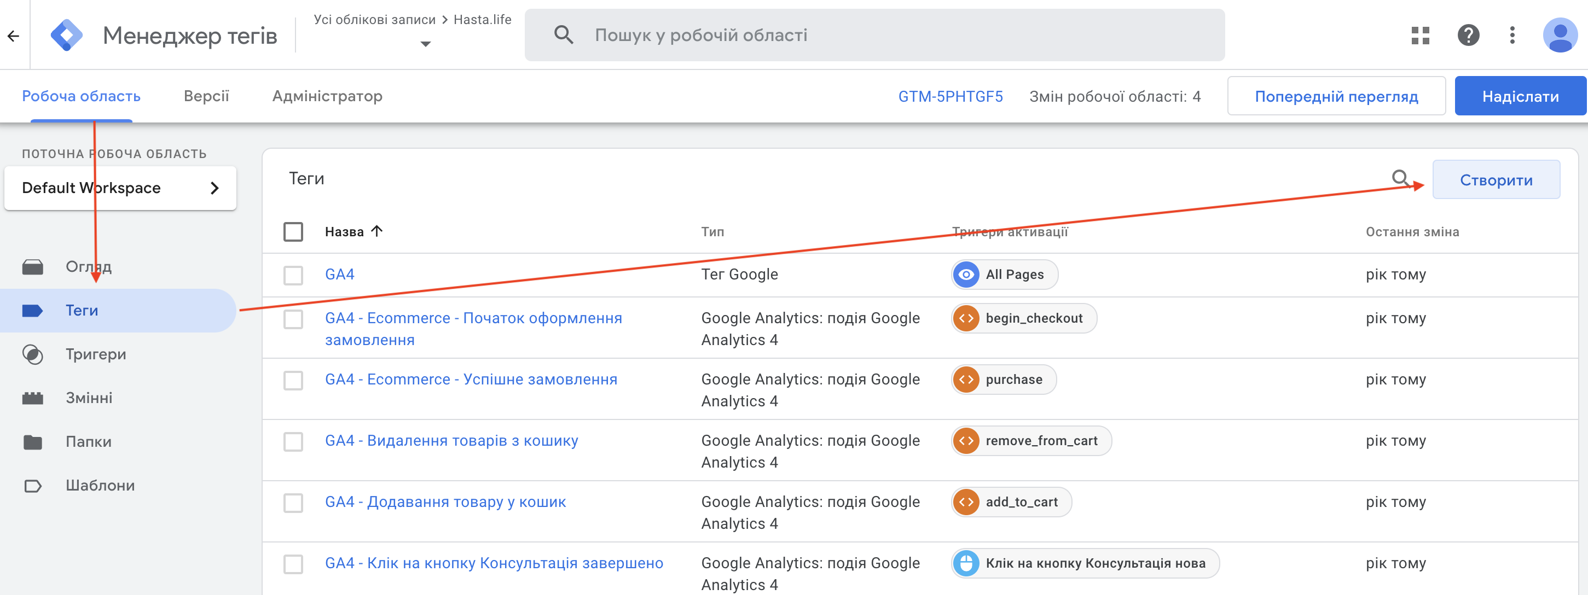Click the Створити button
1588x595 pixels.
pyautogui.click(x=1496, y=180)
